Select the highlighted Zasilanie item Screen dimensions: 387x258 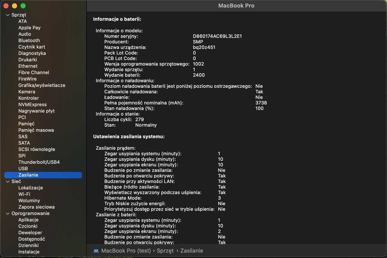pos(43,175)
